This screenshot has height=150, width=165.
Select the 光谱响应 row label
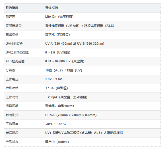coord(12,133)
